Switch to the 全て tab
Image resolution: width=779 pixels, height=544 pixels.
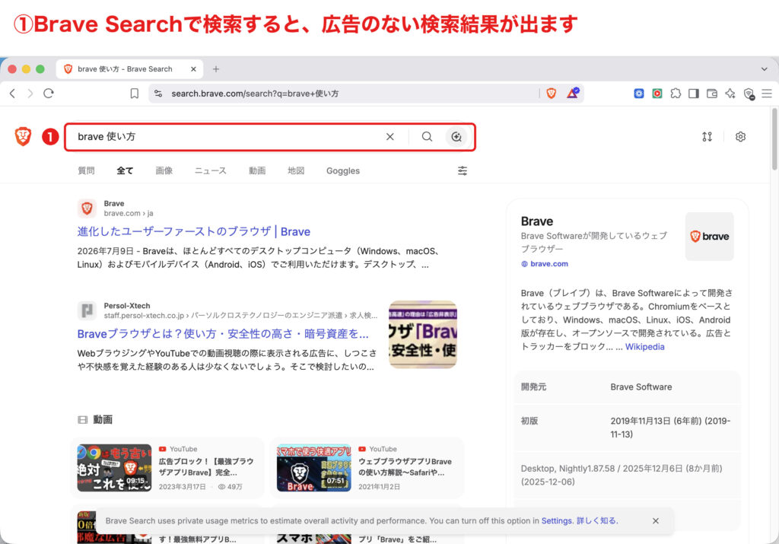point(125,171)
